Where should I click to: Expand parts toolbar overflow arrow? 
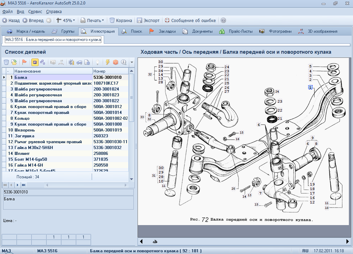pos(132,63)
